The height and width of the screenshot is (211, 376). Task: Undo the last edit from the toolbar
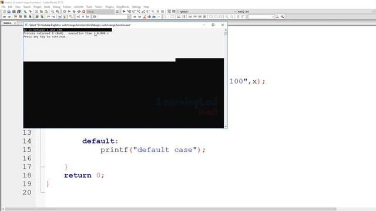point(25,12)
